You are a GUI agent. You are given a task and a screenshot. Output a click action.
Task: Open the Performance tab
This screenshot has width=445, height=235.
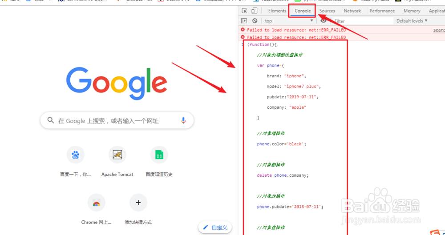(382, 11)
